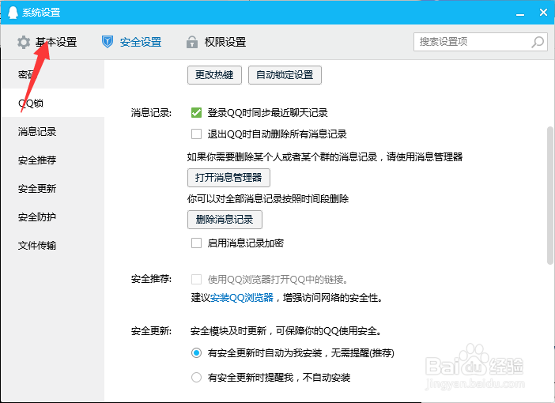This screenshot has height=403, width=555.
Task: Select 有安全更新时提醒我，不自动安装 radio button
Action: click(x=196, y=377)
